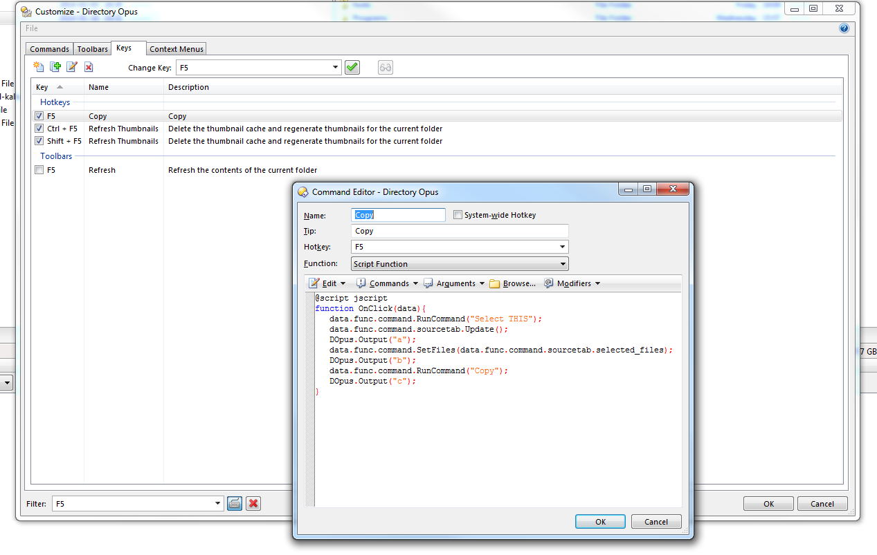This screenshot has height=555, width=877.
Task: Click the edit hotkey pencil icon
Action: (72, 67)
